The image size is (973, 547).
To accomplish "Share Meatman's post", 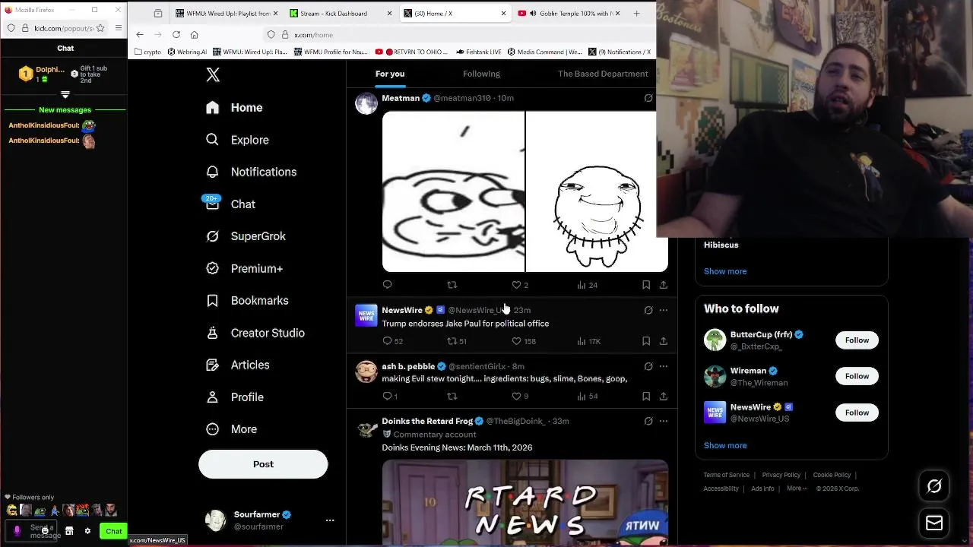I will [663, 285].
